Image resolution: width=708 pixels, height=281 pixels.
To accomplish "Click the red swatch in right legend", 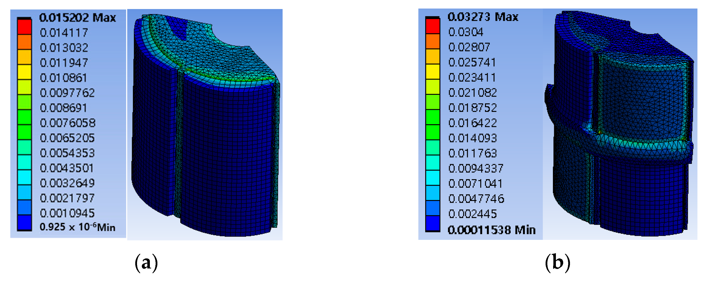I will coord(432,26).
